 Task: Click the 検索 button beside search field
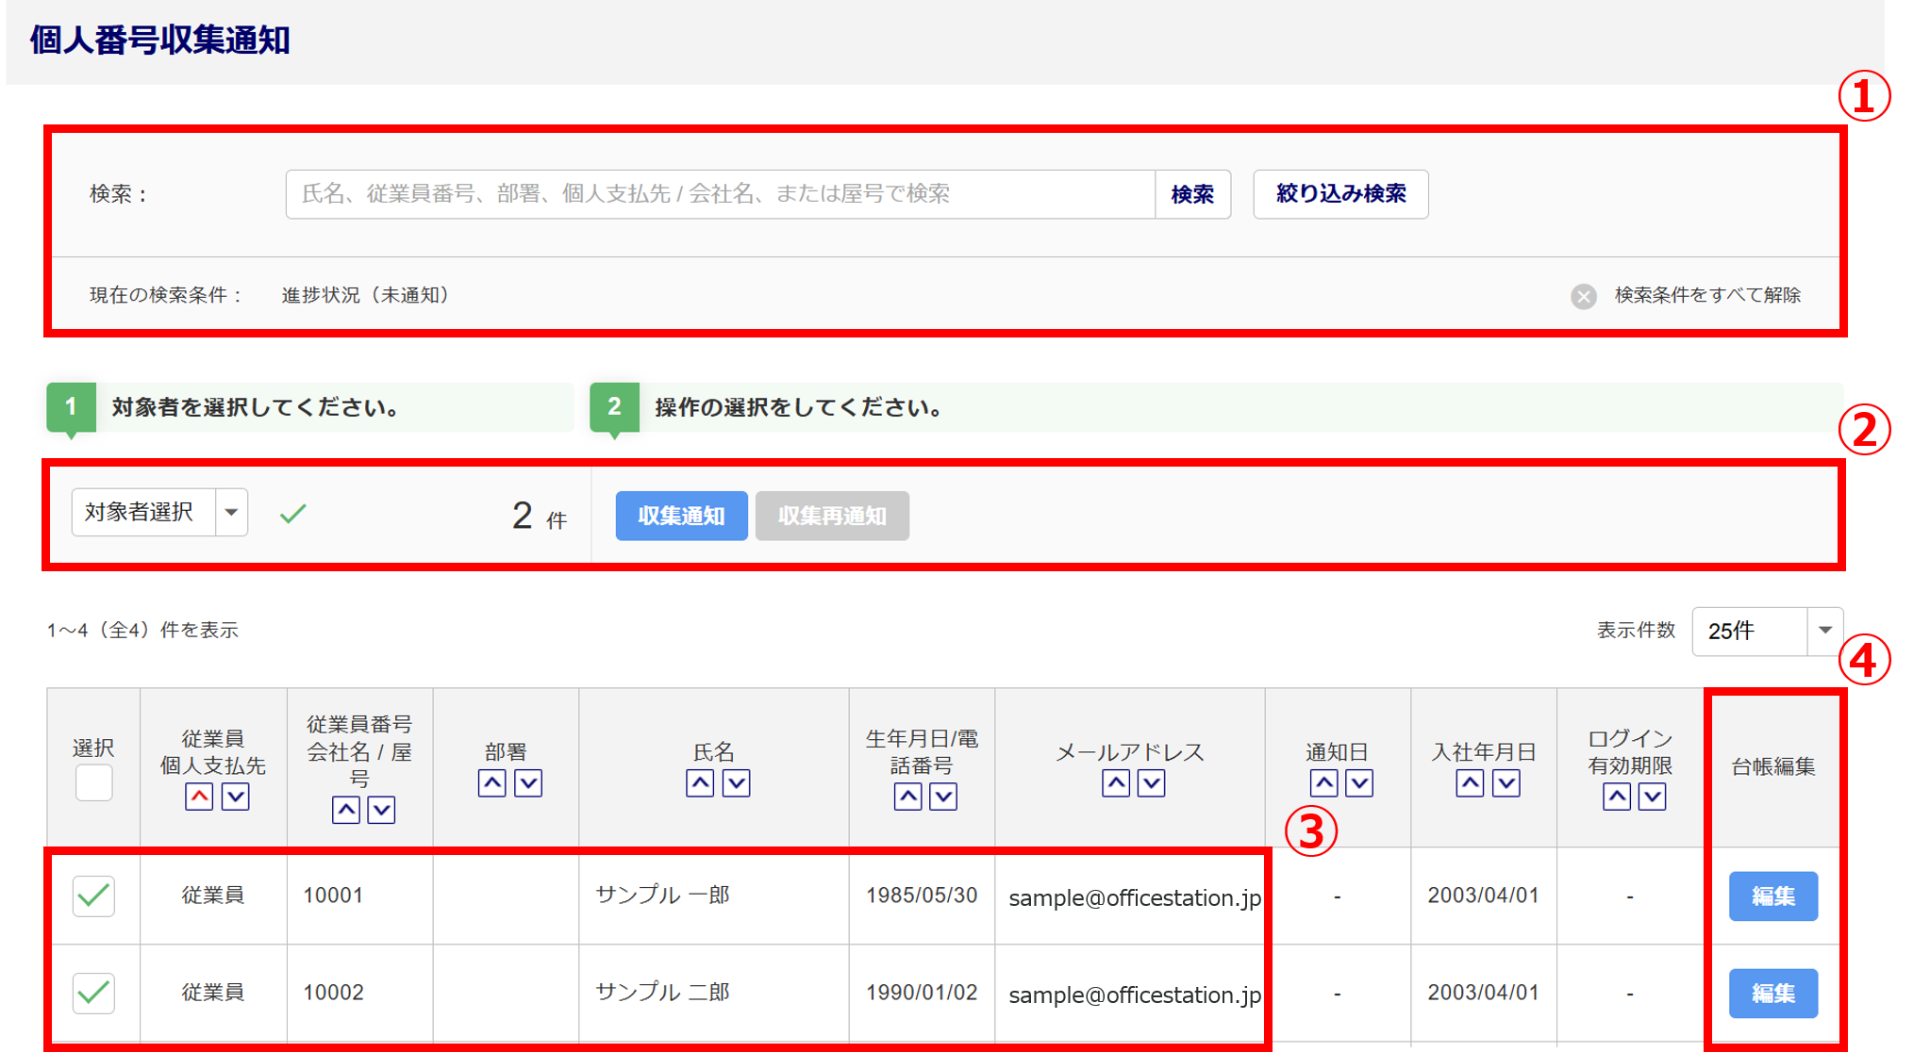1192,194
